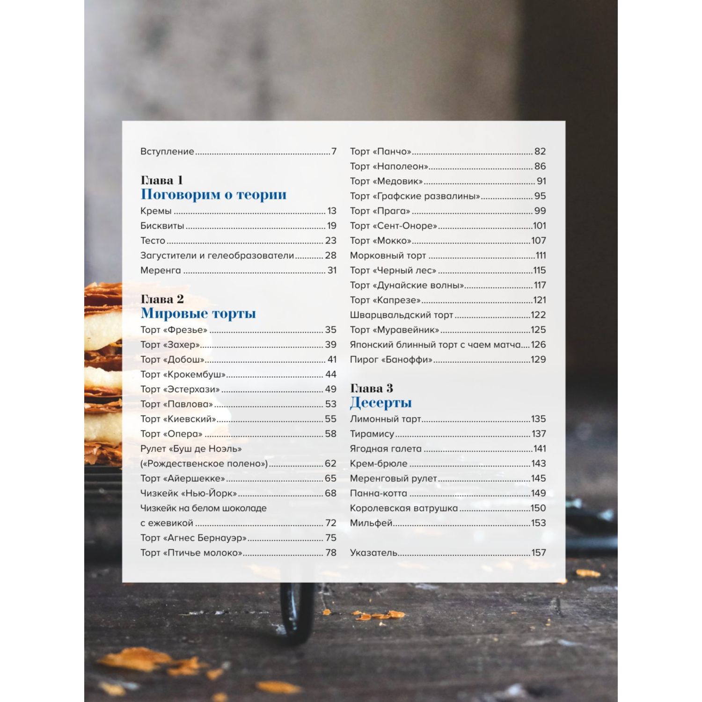The height and width of the screenshot is (702, 702).
Task: Select the «Вступление» contents entry
Action: click(x=239, y=151)
